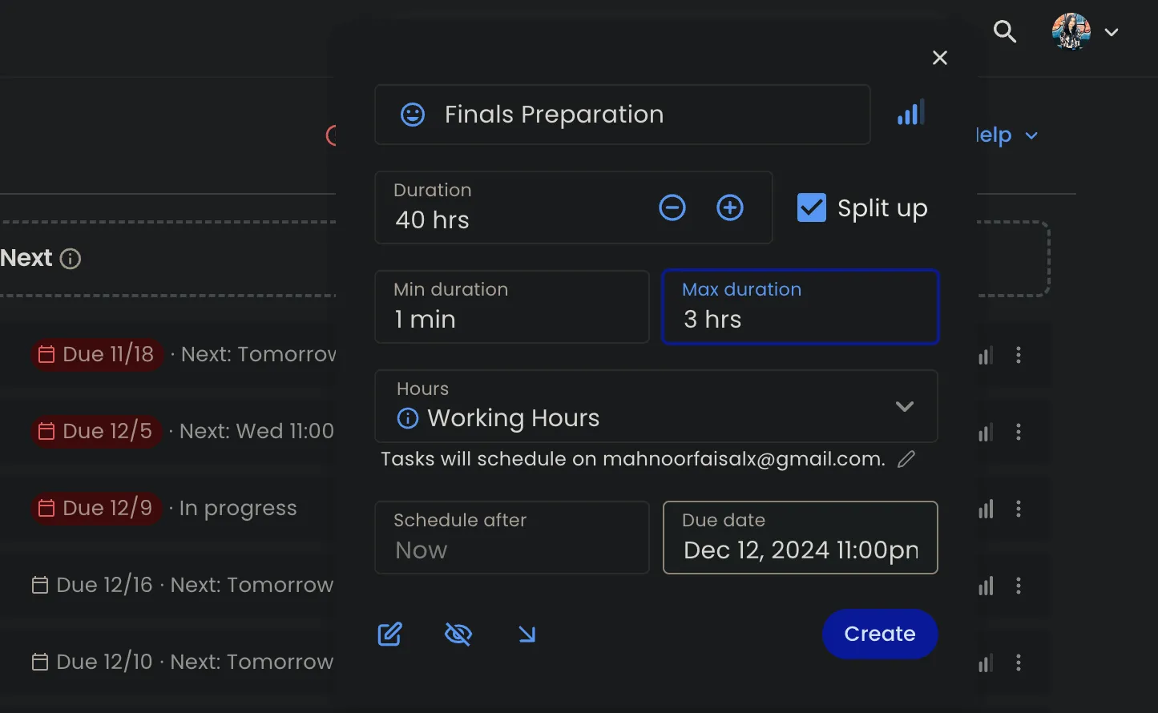Expand the profile menu chevron
This screenshot has width=1158, height=713.
point(1112,33)
